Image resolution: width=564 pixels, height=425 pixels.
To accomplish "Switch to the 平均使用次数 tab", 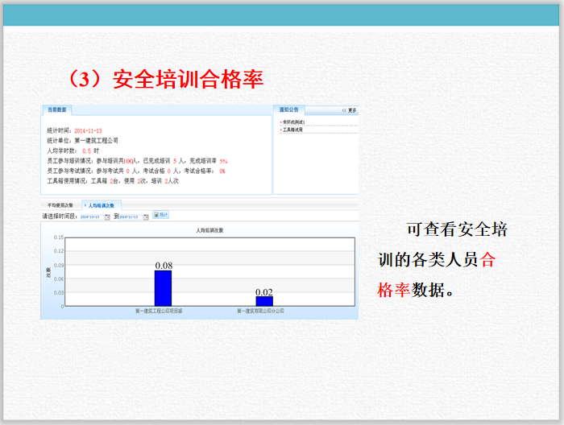I will tap(60, 205).
